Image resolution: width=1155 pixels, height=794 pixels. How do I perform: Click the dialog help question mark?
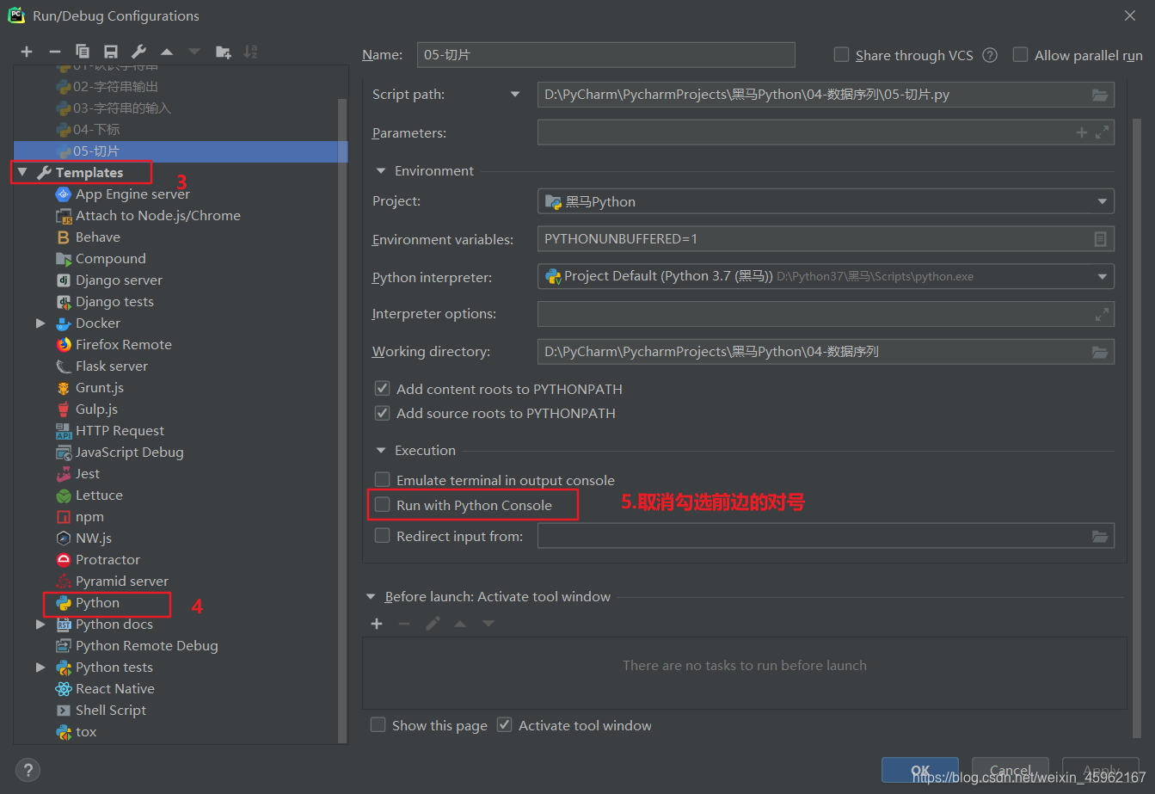[x=28, y=770]
